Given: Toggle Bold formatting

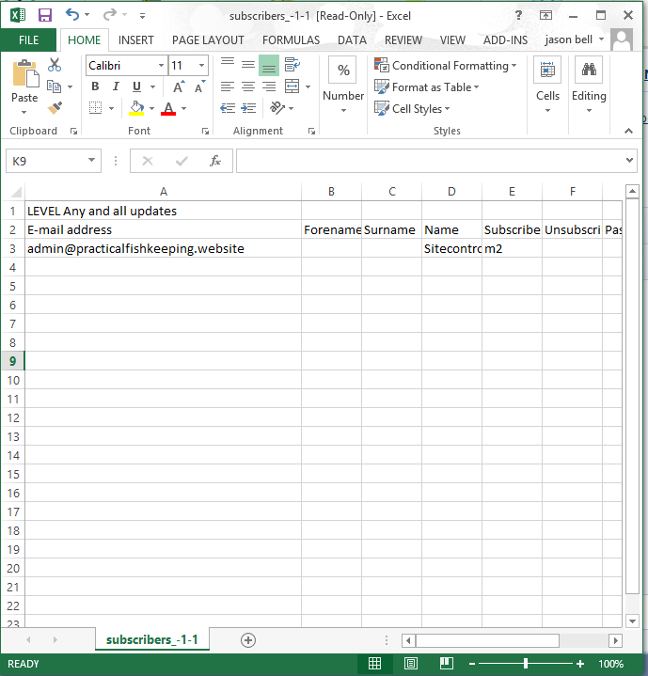Looking at the screenshot, I should coord(95,86).
